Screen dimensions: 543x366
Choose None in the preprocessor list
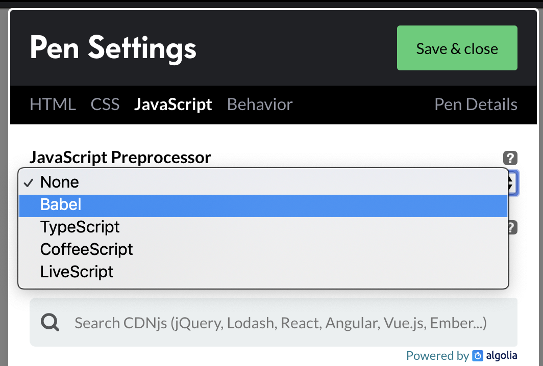(x=60, y=182)
